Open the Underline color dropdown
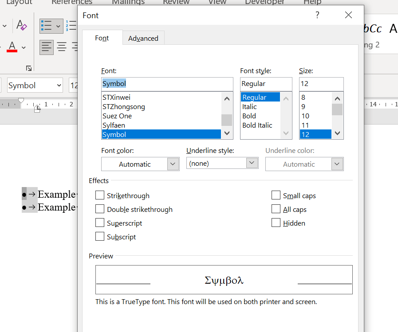This screenshot has height=332, width=398. 337,164
